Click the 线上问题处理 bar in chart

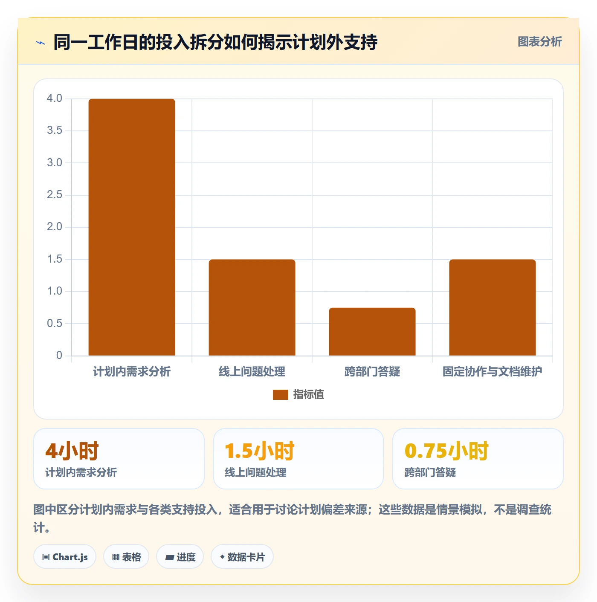(252, 307)
